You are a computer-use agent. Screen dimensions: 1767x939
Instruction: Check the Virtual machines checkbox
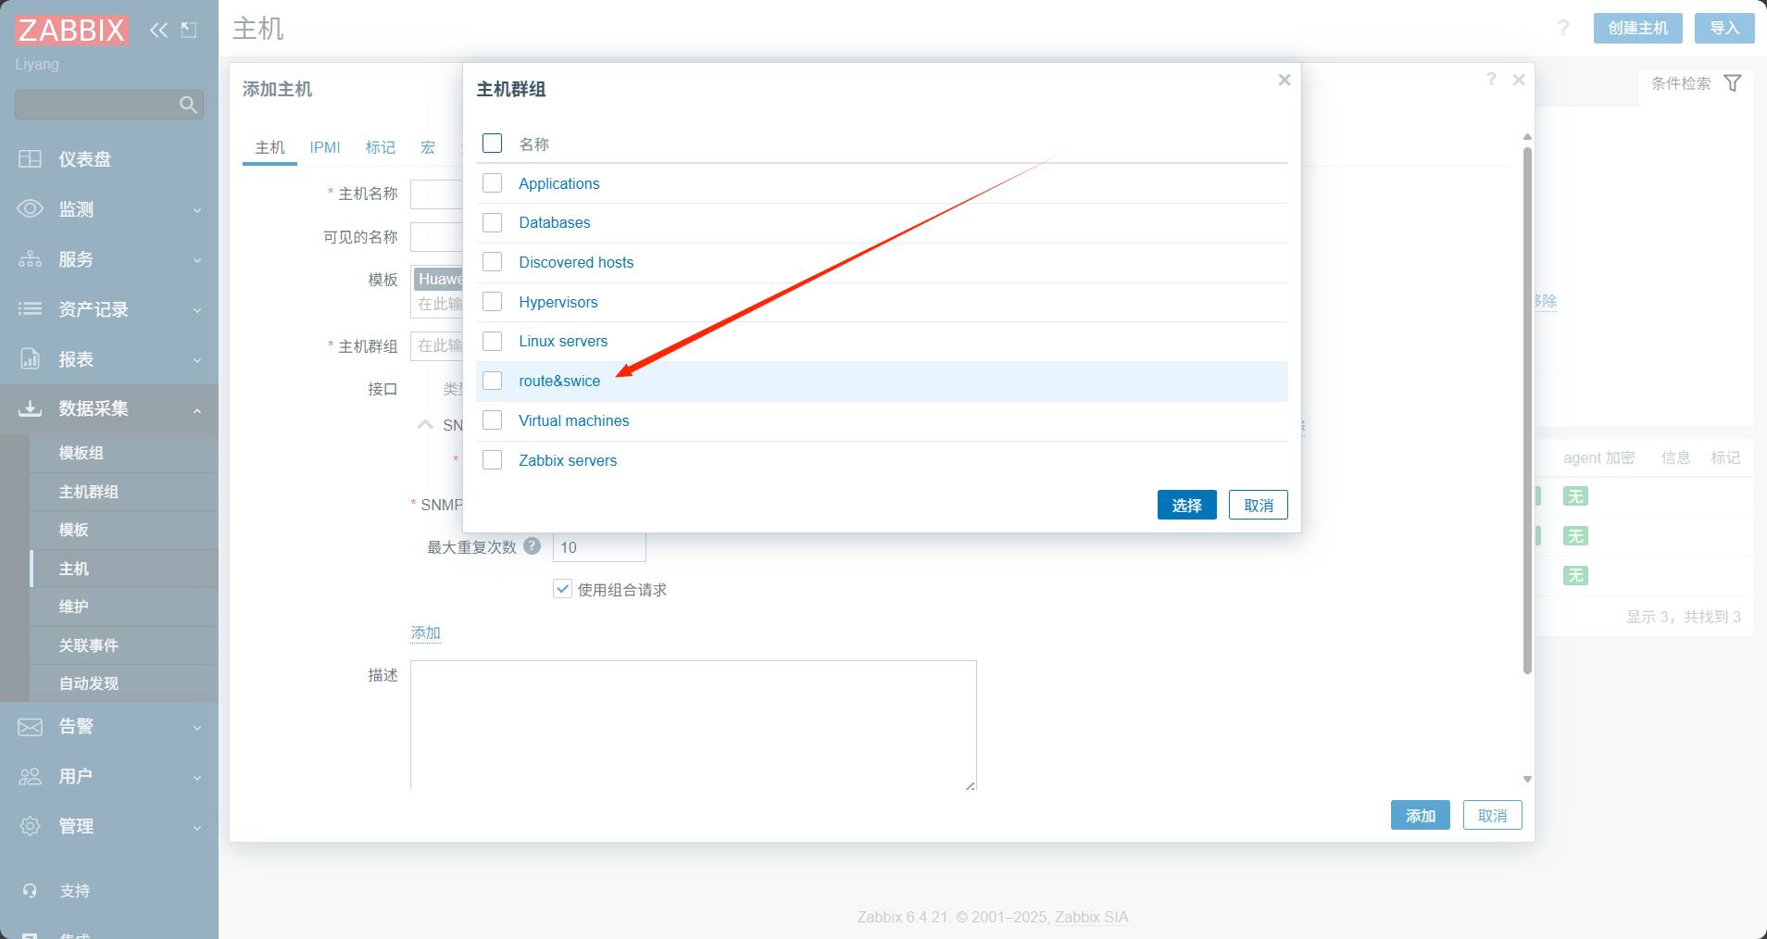493,420
